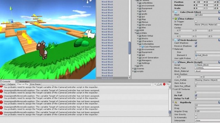Click the goats folder icon

140,14
